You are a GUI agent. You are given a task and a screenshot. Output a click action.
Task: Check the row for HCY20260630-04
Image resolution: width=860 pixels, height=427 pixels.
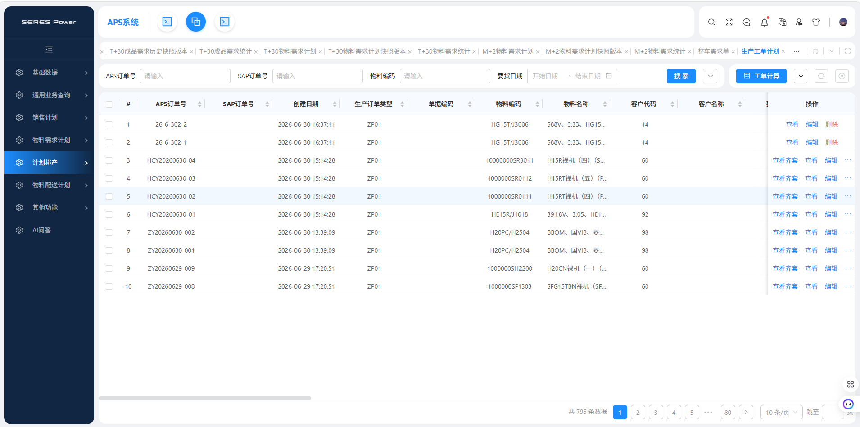pyautogui.click(x=109, y=160)
